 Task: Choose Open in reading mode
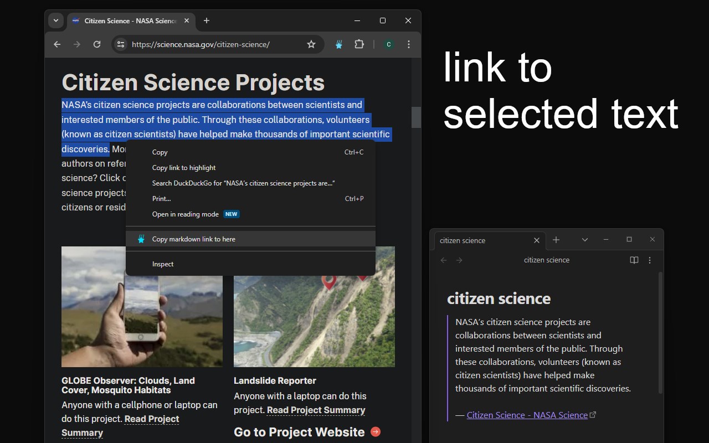pyautogui.click(x=251, y=214)
